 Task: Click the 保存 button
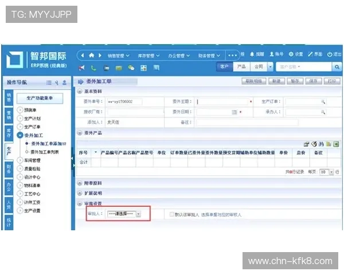(x=313, y=81)
